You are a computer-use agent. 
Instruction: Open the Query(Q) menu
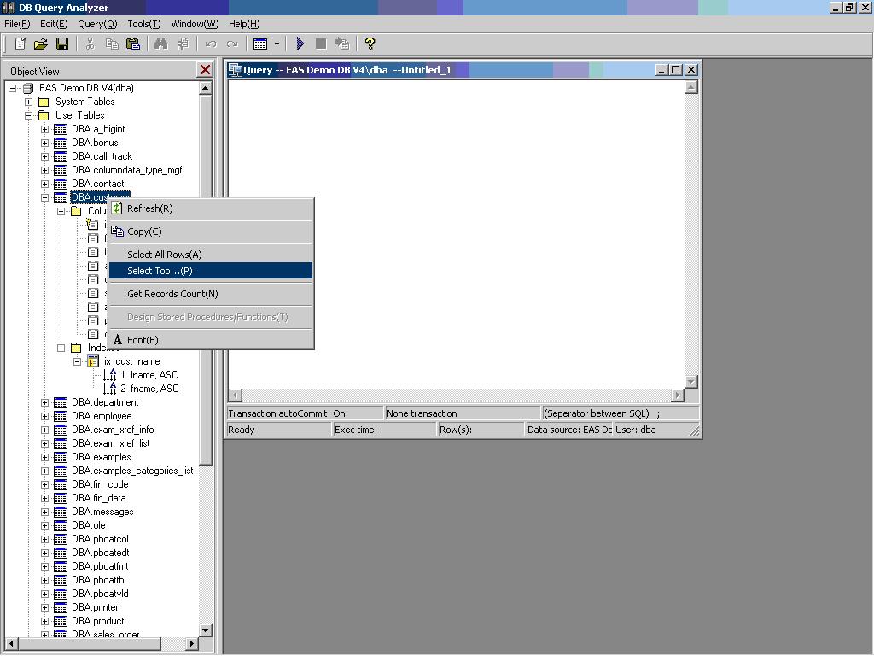tap(97, 24)
